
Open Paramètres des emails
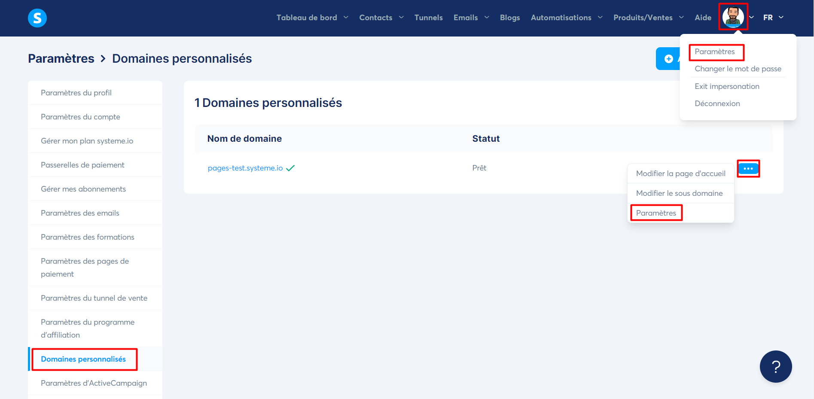click(95, 213)
